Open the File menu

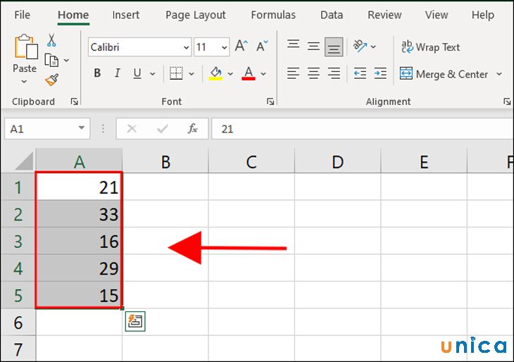point(23,15)
